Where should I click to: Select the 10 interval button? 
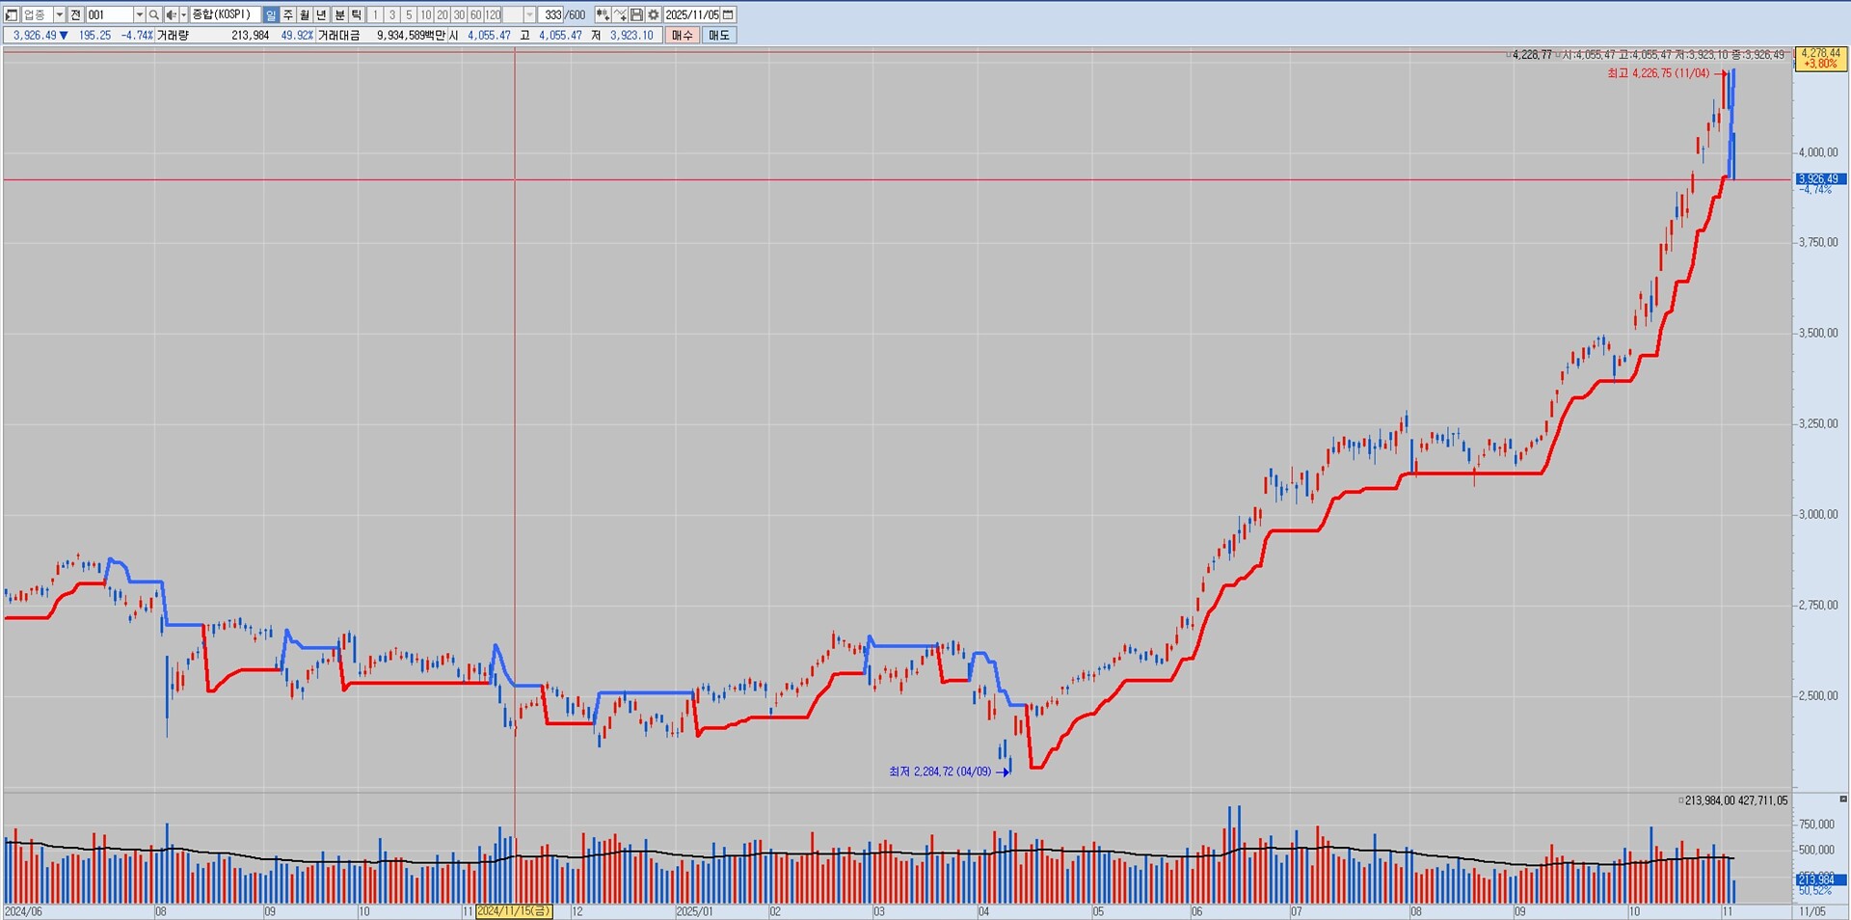point(426,14)
